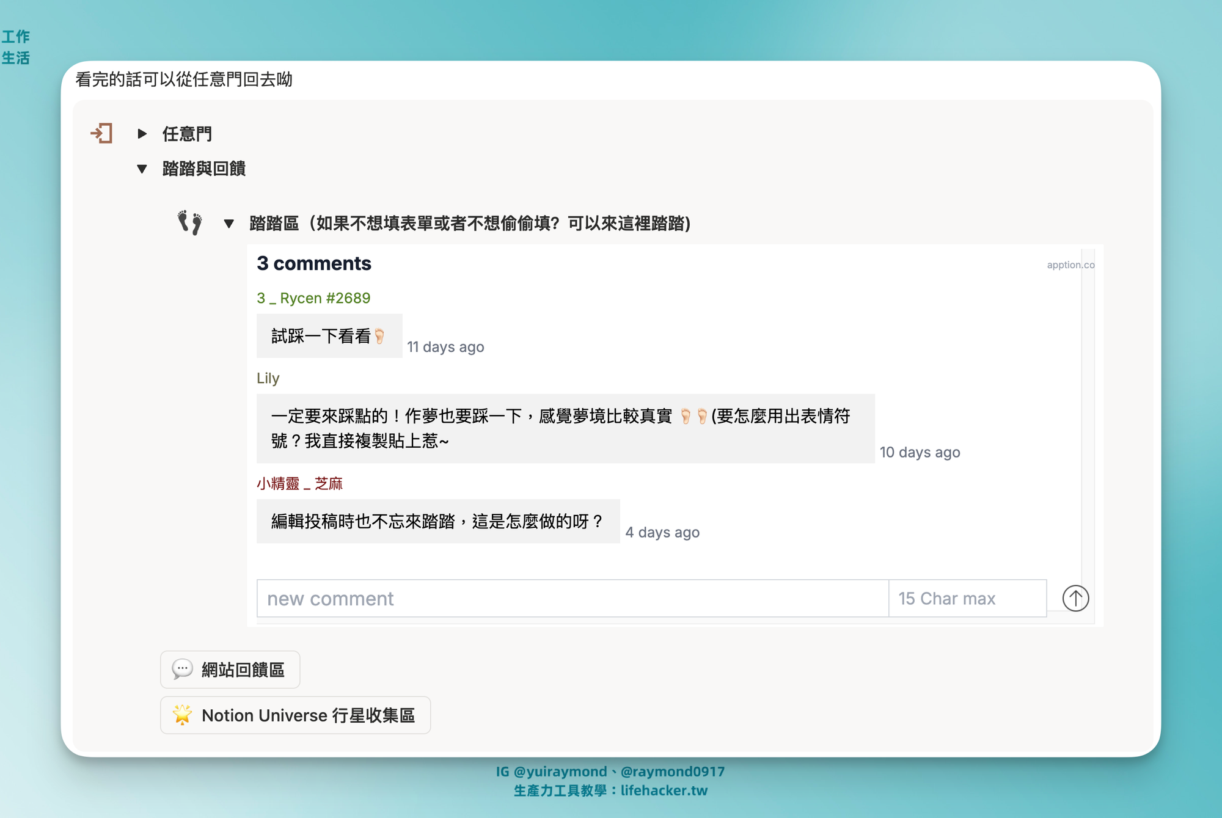The width and height of the screenshot is (1222, 818).
Task: Click commenter name 3 _ Rycen #2689
Action: pyautogui.click(x=313, y=298)
